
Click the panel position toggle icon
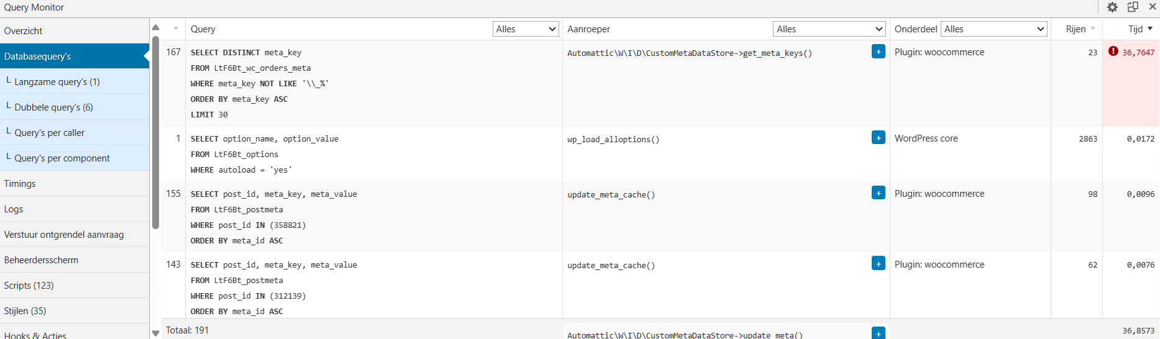coord(1133,7)
